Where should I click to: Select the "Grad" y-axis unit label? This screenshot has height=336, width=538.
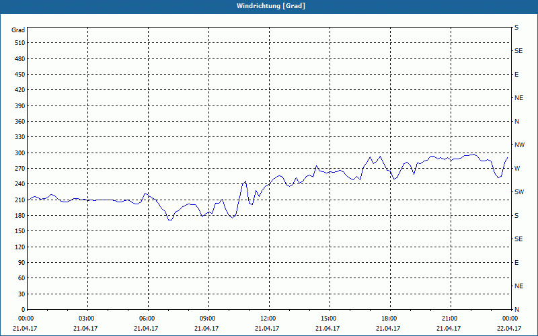[x=18, y=30]
